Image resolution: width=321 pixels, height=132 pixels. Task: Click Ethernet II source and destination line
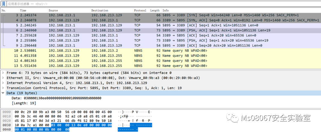(x=103, y=78)
